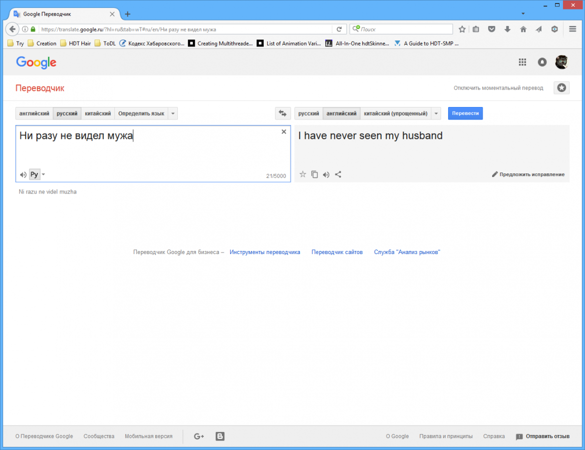
Task: Open a new browser tab
Action: coord(127,14)
